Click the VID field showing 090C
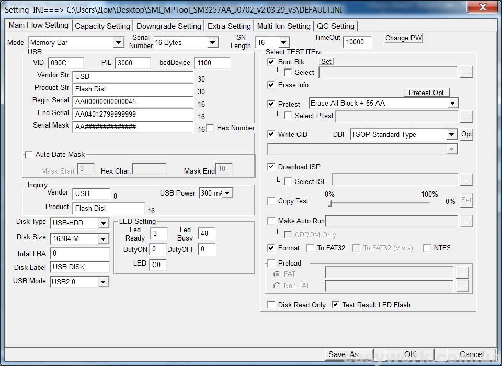 tap(66, 63)
